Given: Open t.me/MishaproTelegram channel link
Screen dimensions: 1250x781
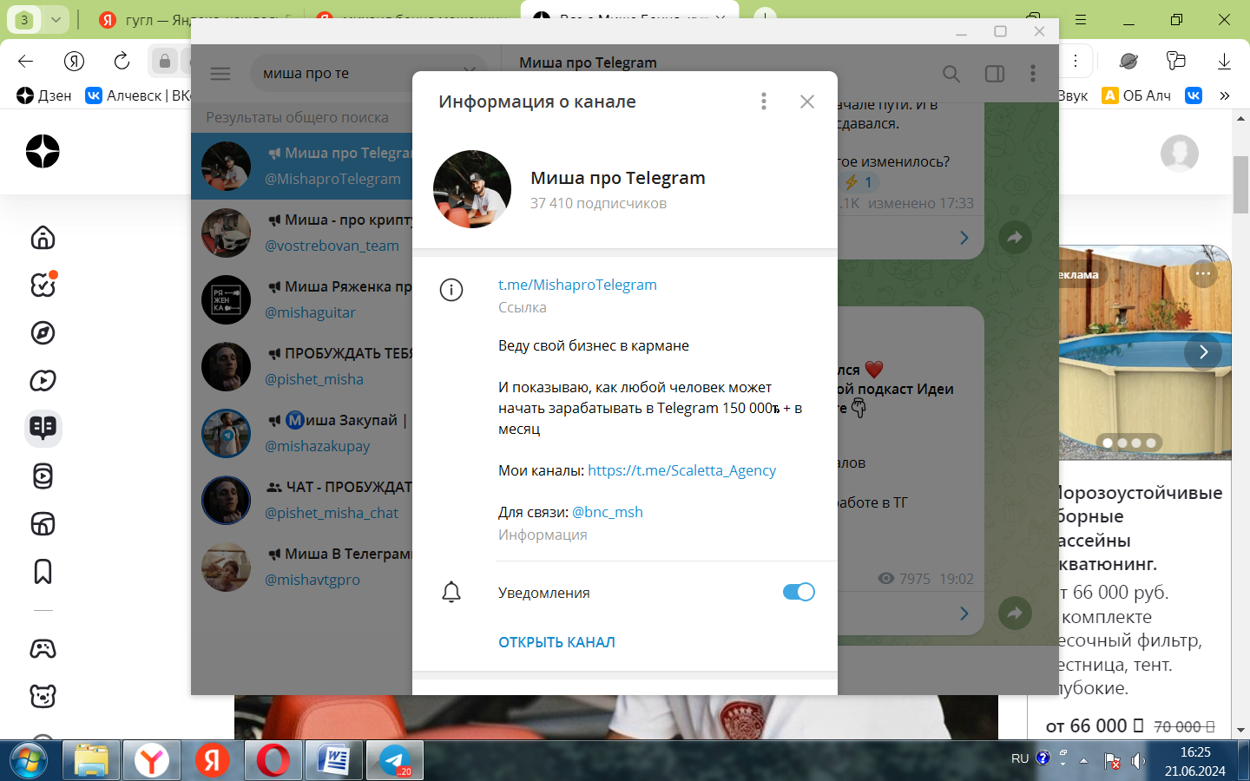Looking at the screenshot, I should point(577,285).
